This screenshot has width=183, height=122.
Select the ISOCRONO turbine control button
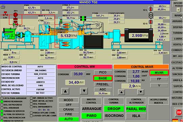tap(114, 116)
